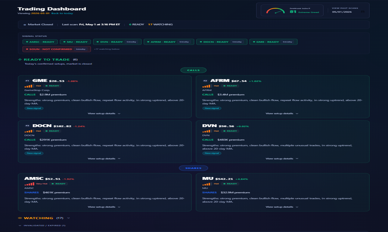
Task: Click Last scan timestamp text
Action: pos(91,24)
